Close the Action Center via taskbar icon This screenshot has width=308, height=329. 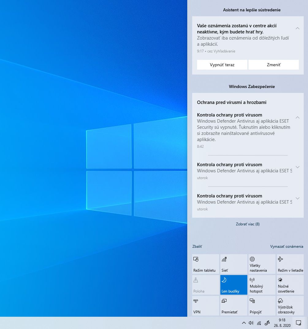click(298, 323)
